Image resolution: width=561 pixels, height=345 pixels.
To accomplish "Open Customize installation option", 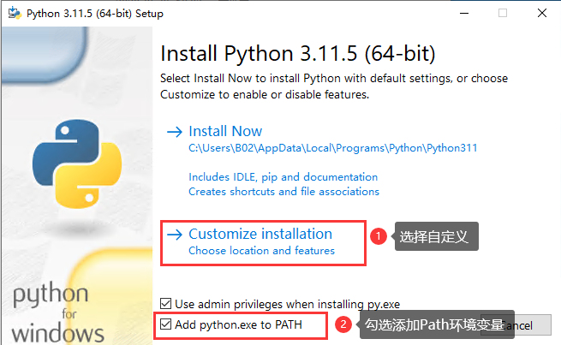I will click(x=260, y=234).
